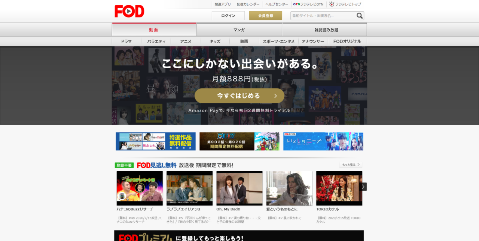Open ハナコのBuzzリサーチ thumbnail

tap(140, 188)
